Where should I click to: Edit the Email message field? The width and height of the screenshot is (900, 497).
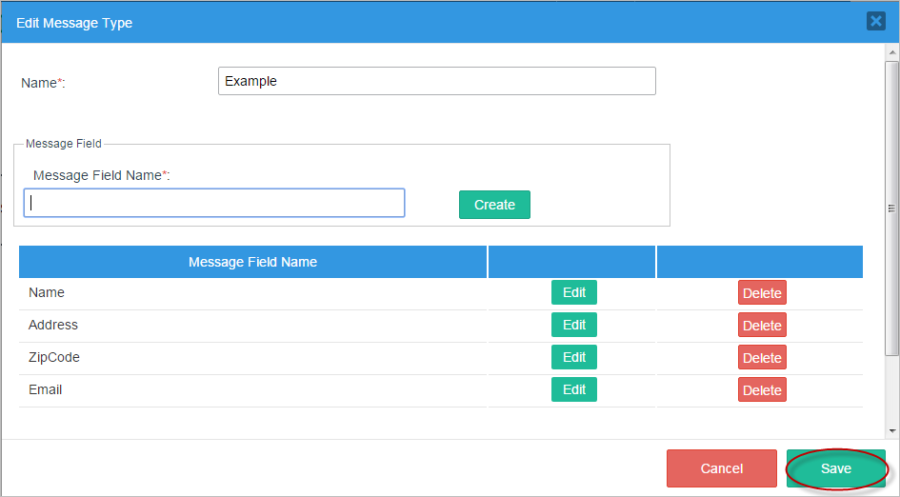573,389
